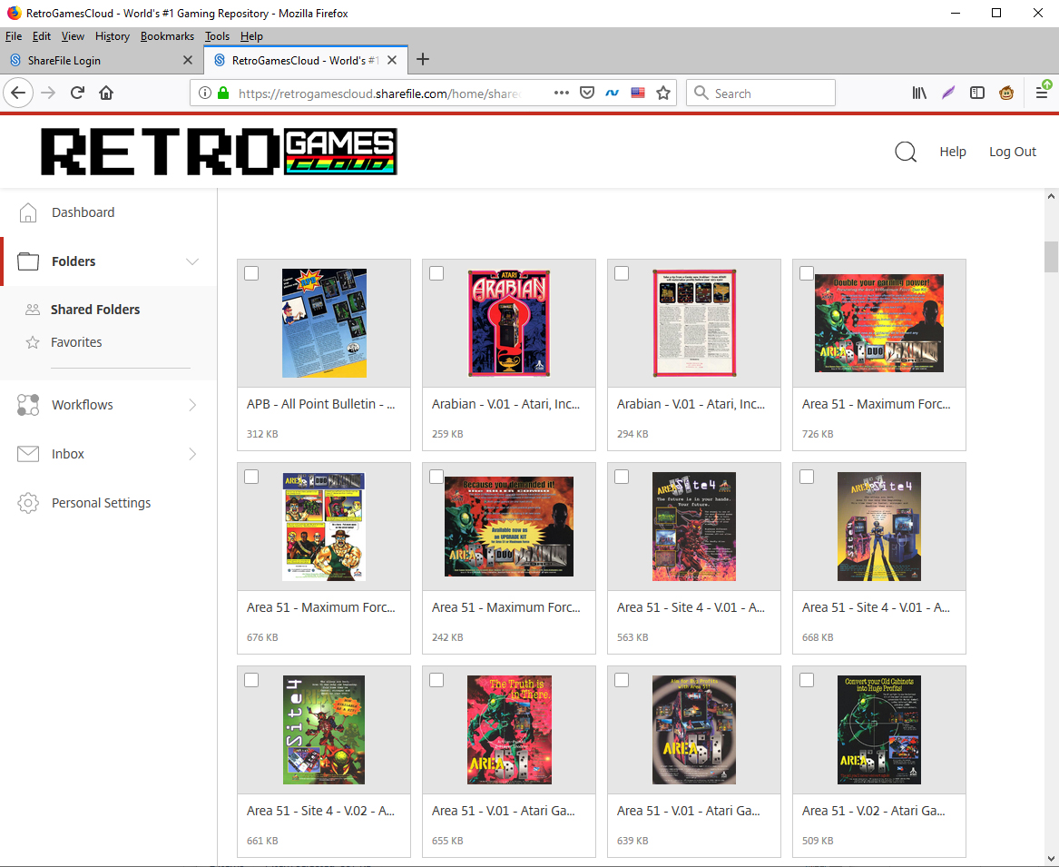This screenshot has height=867, width=1059.
Task: Open the File menu
Action: click(14, 35)
